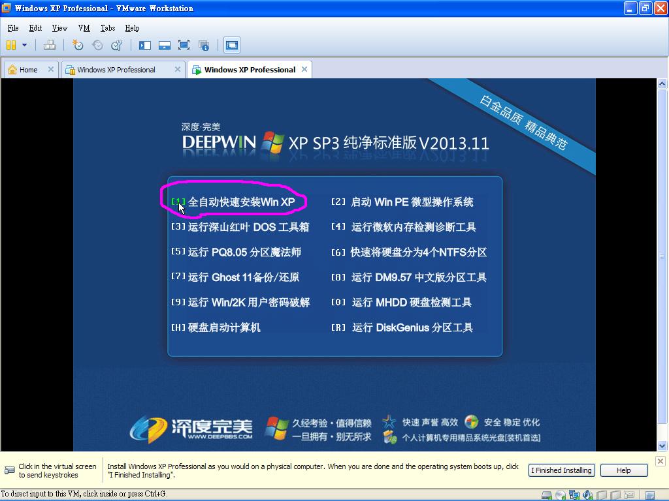The width and height of the screenshot is (669, 501).
Task: Open the View menu
Action: (x=59, y=28)
